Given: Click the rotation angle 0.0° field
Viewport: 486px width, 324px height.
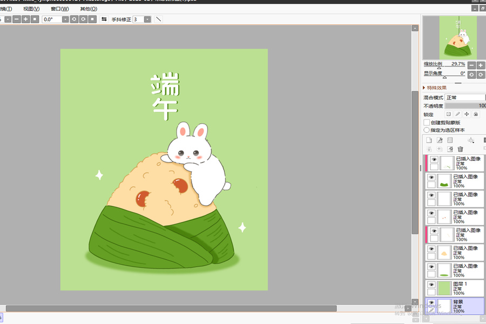Looking at the screenshot, I should pos(52,19).
